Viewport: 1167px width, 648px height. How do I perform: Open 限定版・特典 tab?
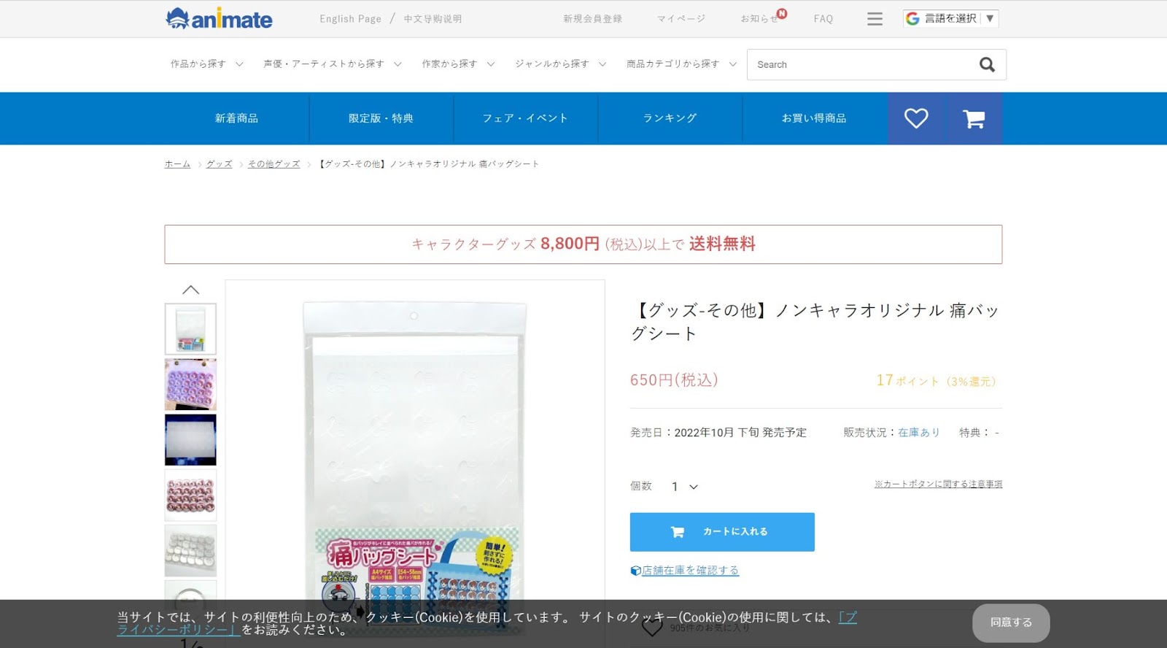[381, 118]
